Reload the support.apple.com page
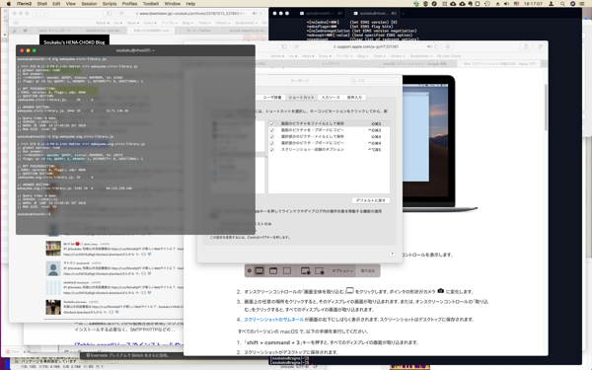Viewport: 592px width, 370px height. [x=436, y=46]
